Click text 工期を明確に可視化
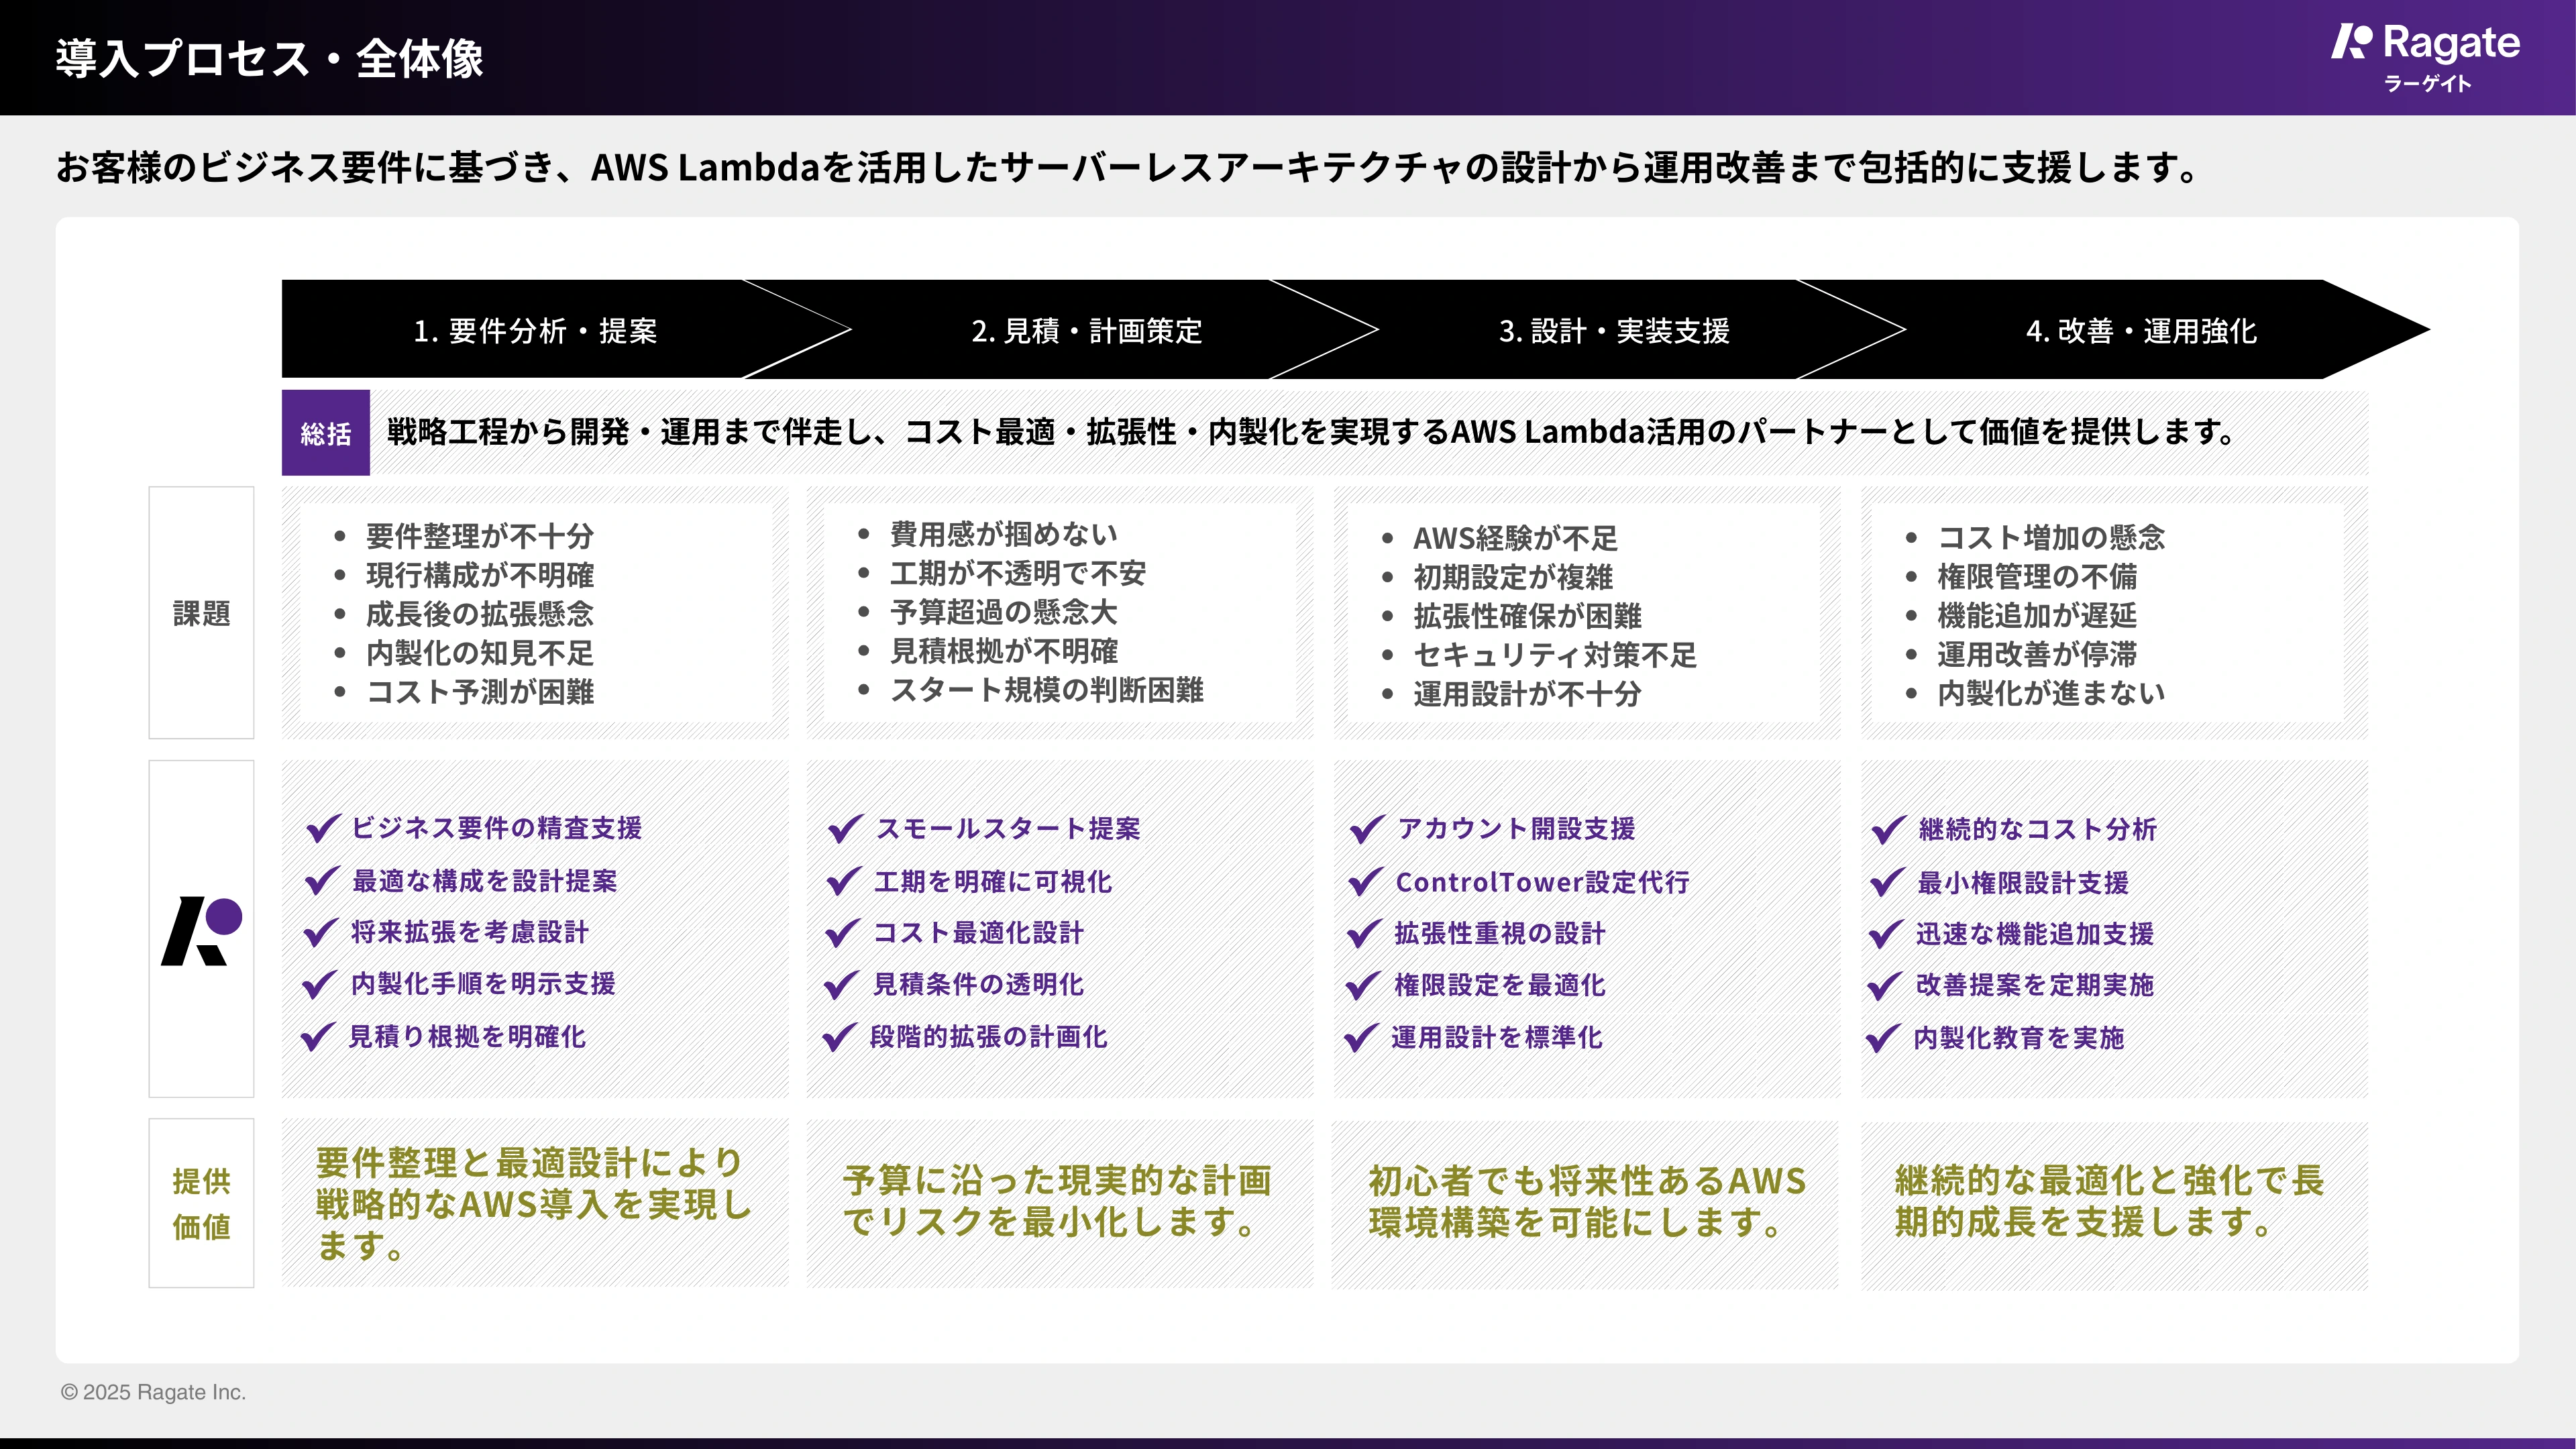The height and width of the screenshot is (1449, 2576). 993,881
